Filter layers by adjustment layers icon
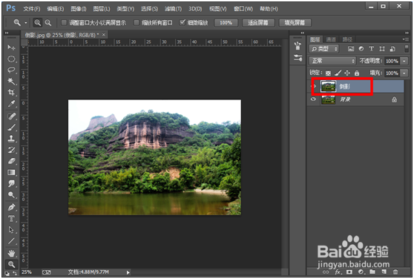This screenshot has height=279, width=414. pos(361,48)
